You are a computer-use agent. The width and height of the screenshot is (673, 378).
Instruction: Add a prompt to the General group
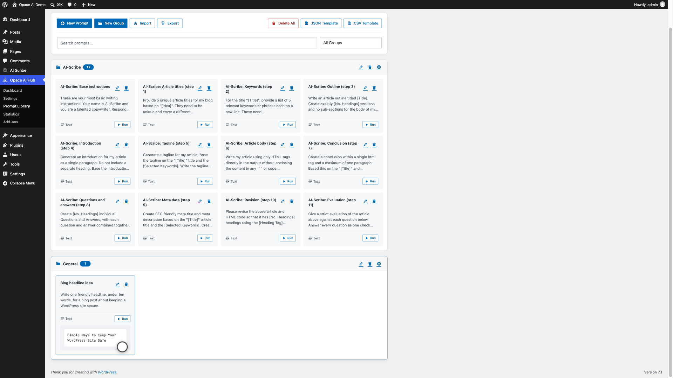(379, 264)
